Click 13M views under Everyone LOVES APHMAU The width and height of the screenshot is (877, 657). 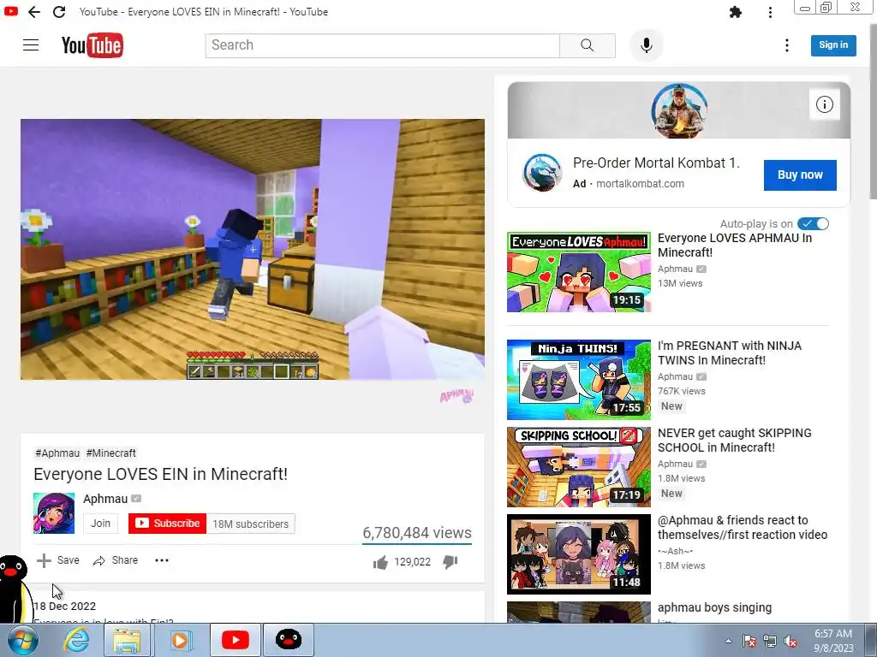(x=680, y=283)
